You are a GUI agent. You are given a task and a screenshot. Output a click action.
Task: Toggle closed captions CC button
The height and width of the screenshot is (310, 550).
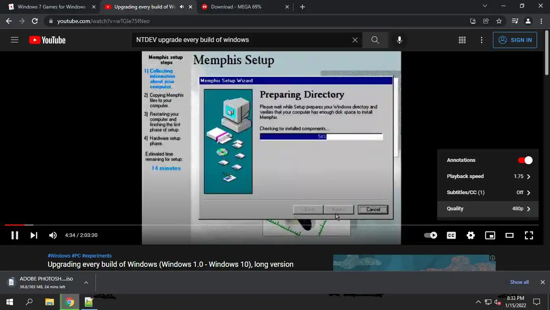tap(451, 235)
